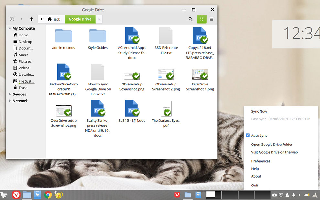Open About from the tray menu
The height and width of the screenshot is (200, 320).
[256, 176]
